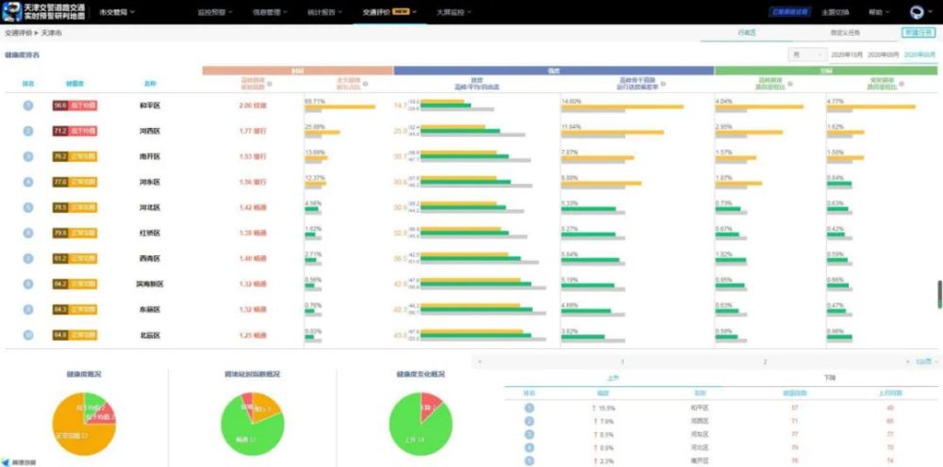Click 主题切换 theme switch
943x467 pixels.
click(x=835, y=12)
